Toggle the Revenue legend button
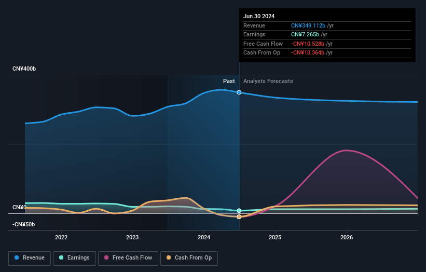Image resolution: width=426 pixels, height=272 pixels. 30,258
